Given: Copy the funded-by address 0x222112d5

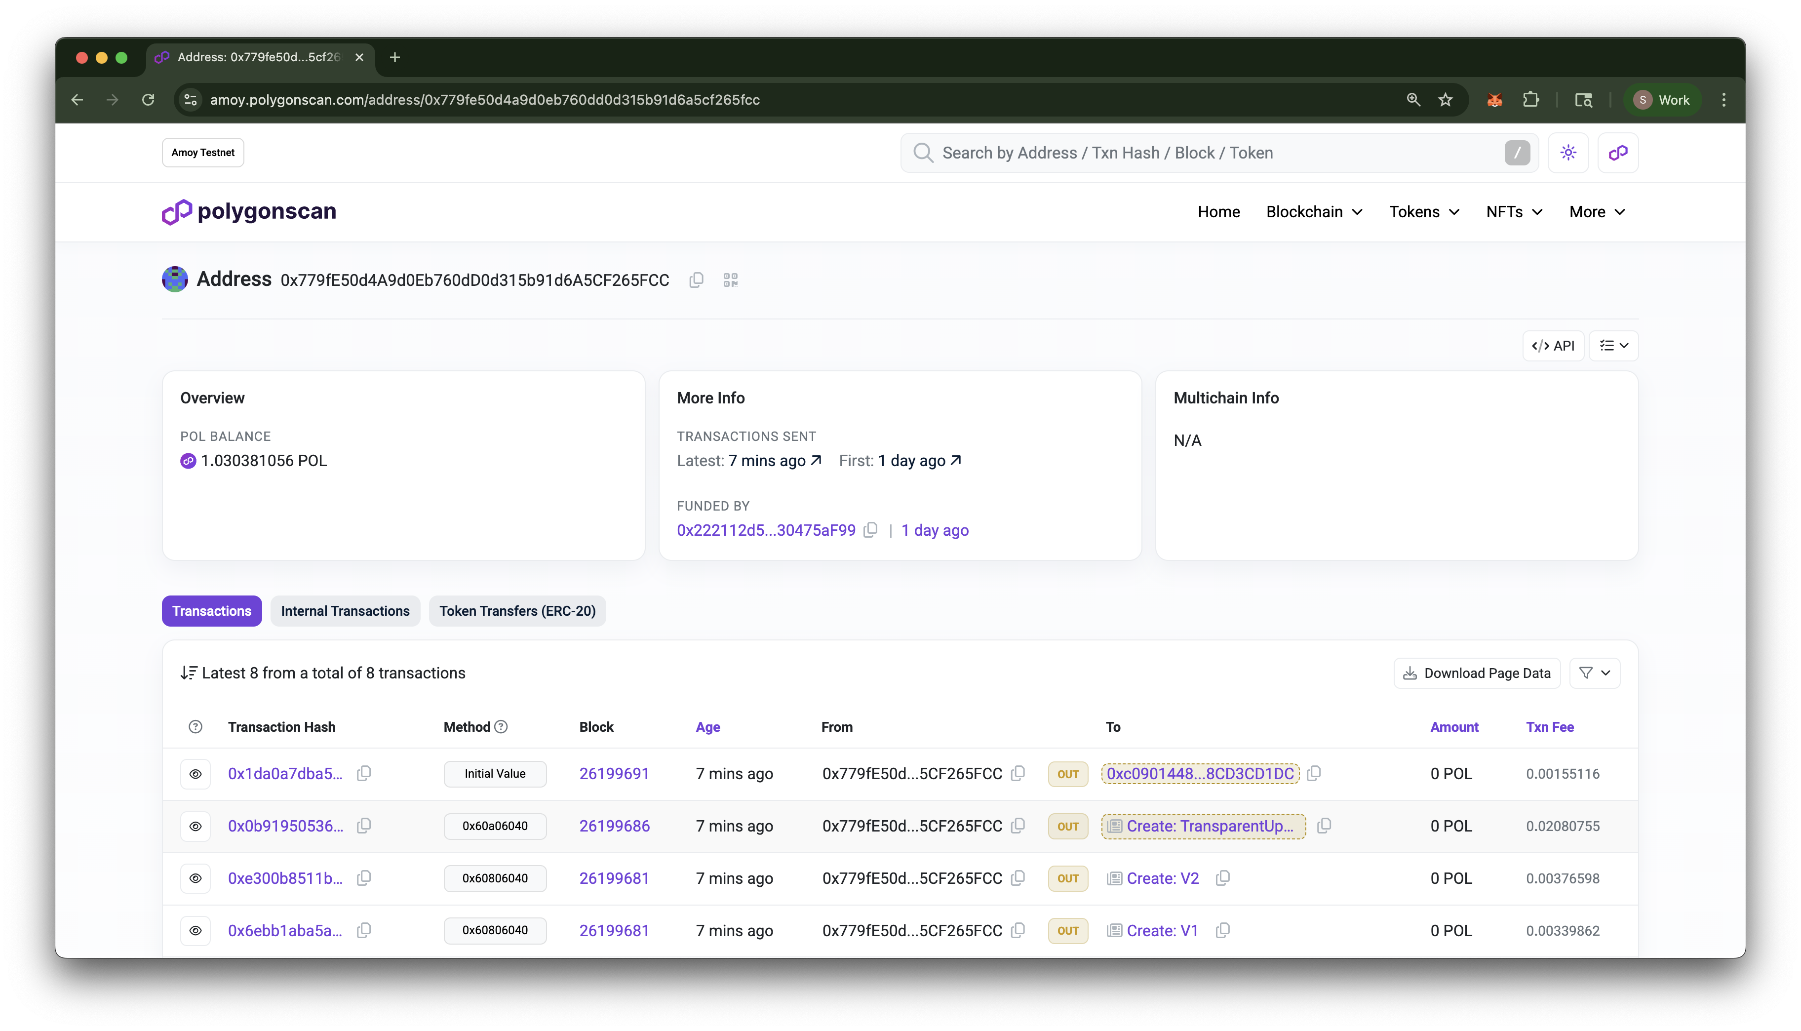Looking at the screenshot, I should coord(871,530).
